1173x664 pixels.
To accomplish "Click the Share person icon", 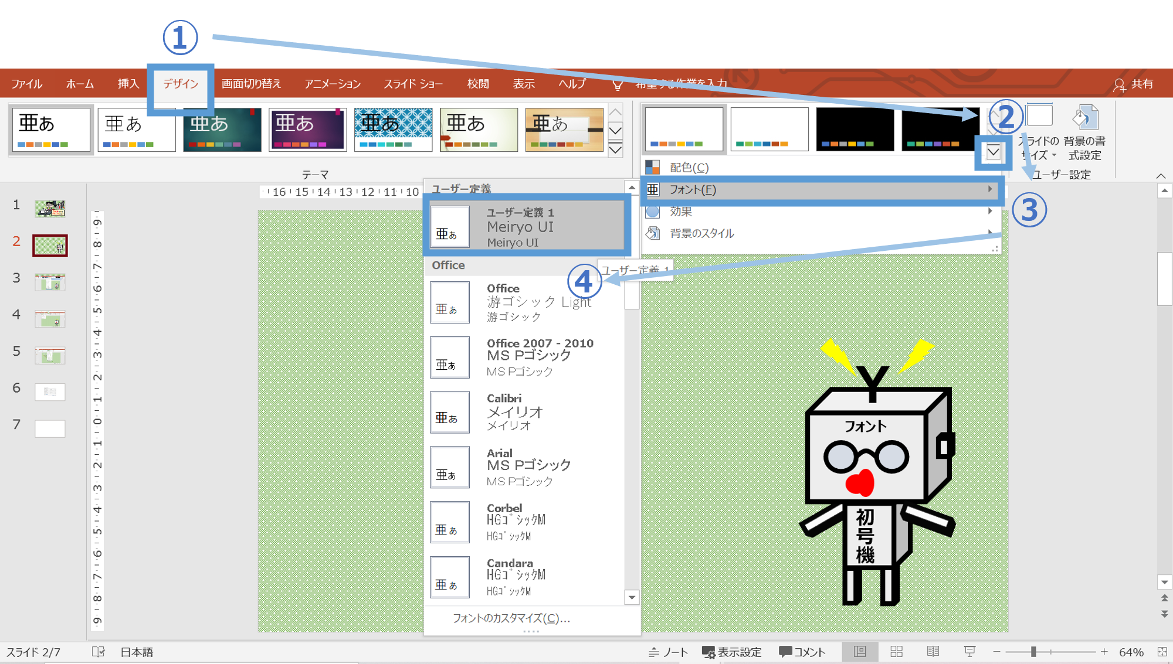I will click(x=1119, y=85).
